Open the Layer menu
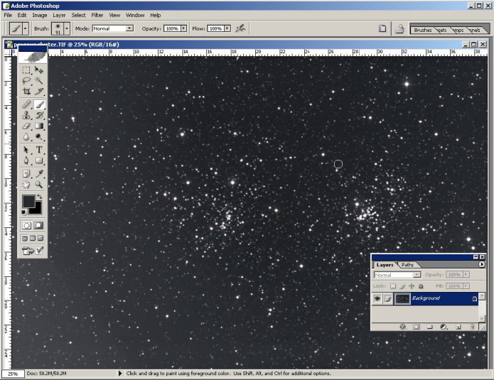Image resolution: width=494 pixels, height=380 pixels. [x=59, y=15]
